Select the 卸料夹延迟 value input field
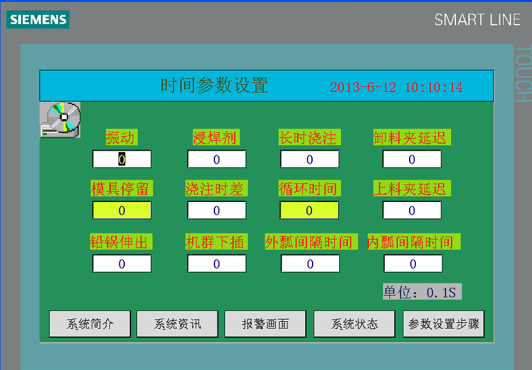Screen dimensions: 532x370 pos(412,159)
